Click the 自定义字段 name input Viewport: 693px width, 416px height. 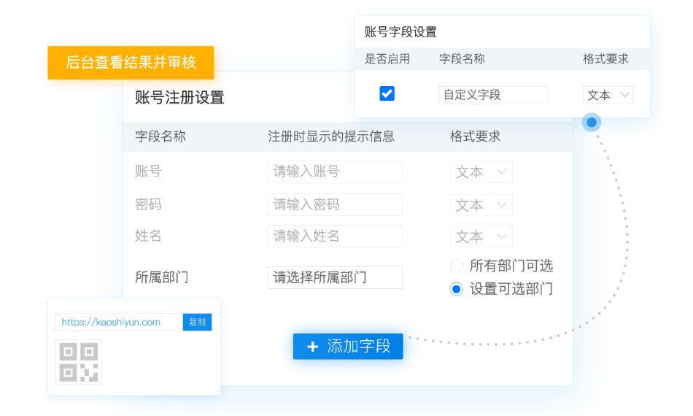pyautogui.click(x=493, y=95)
